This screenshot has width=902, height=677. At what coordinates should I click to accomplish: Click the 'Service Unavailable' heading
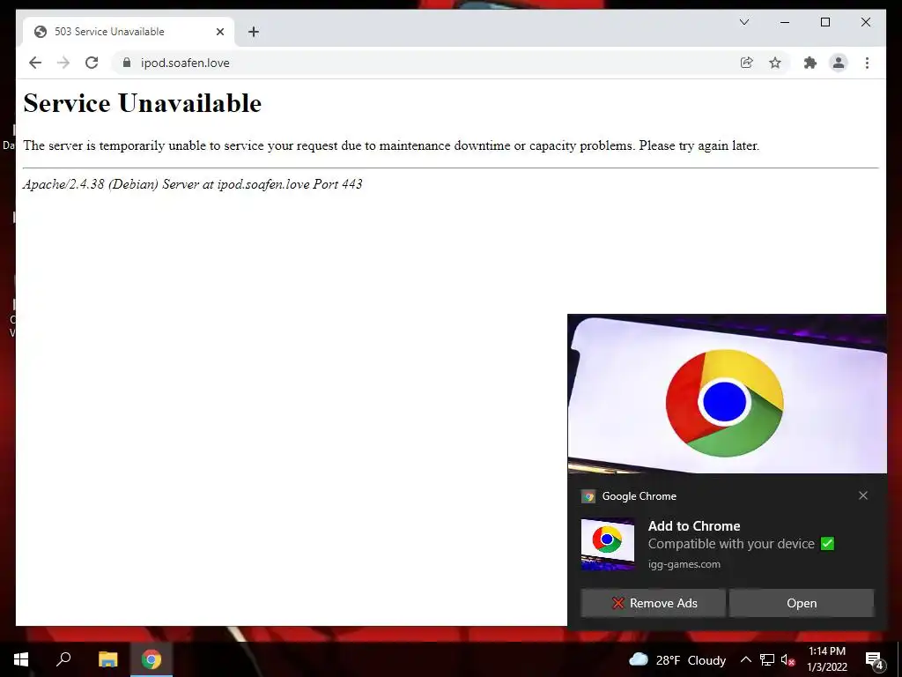coord(142,104)
